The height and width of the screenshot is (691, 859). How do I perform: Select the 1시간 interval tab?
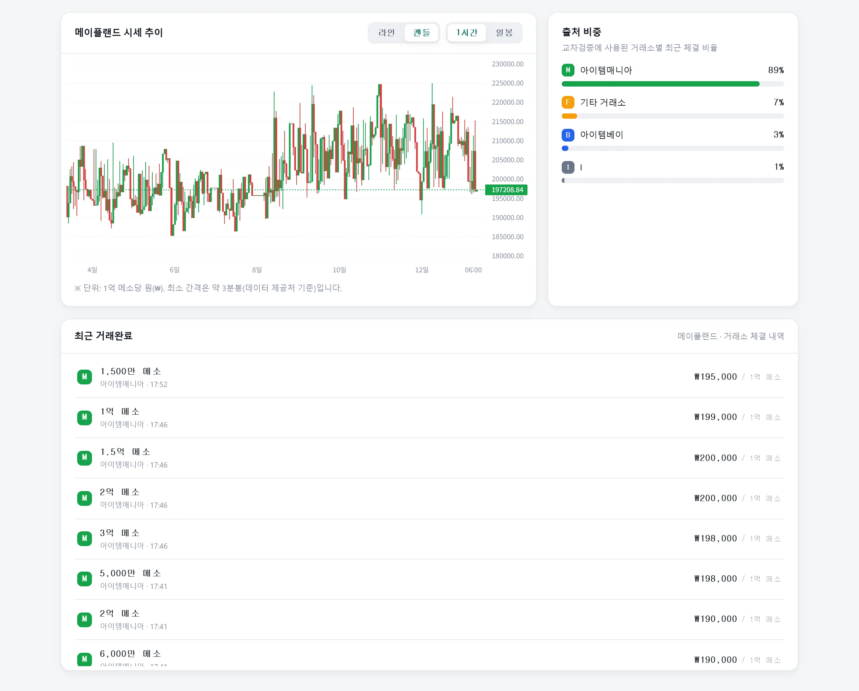[466, 33]
